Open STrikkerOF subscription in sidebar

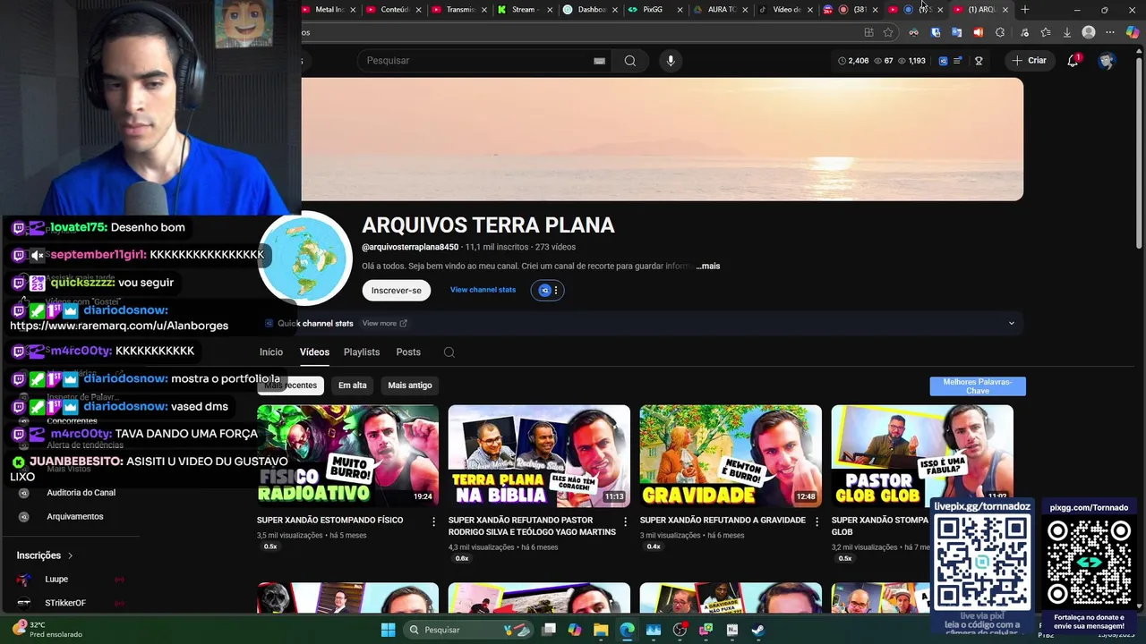[x=65, y=604]
